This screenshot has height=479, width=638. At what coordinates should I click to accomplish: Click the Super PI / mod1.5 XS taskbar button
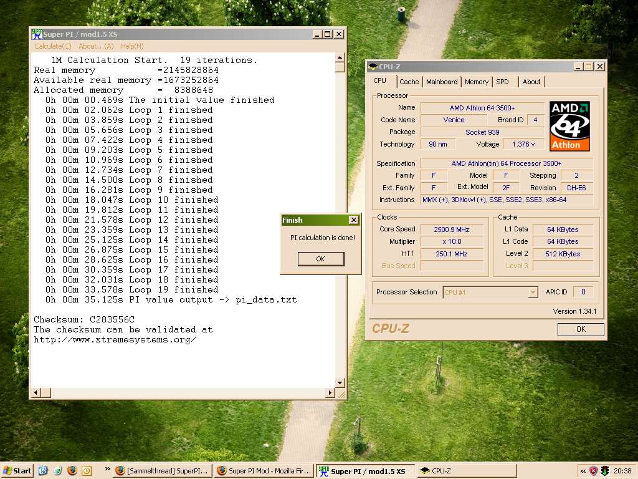(x=365, y=471)
